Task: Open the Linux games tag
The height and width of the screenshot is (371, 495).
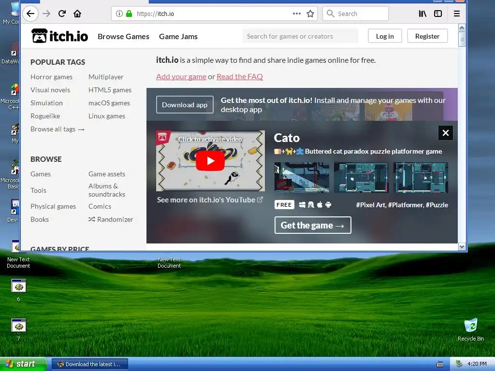Action: (x=107, y=116)
